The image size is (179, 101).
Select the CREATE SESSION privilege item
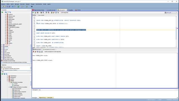18,93
